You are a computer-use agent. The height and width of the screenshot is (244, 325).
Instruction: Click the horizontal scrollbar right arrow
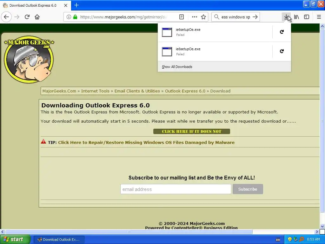(317, 232)
